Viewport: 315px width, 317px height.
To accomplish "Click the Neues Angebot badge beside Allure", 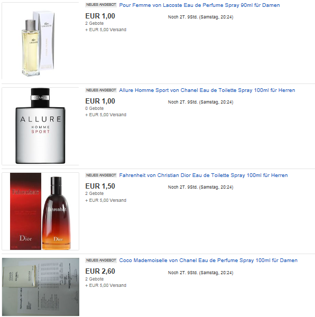I will (x=101, y=90).
